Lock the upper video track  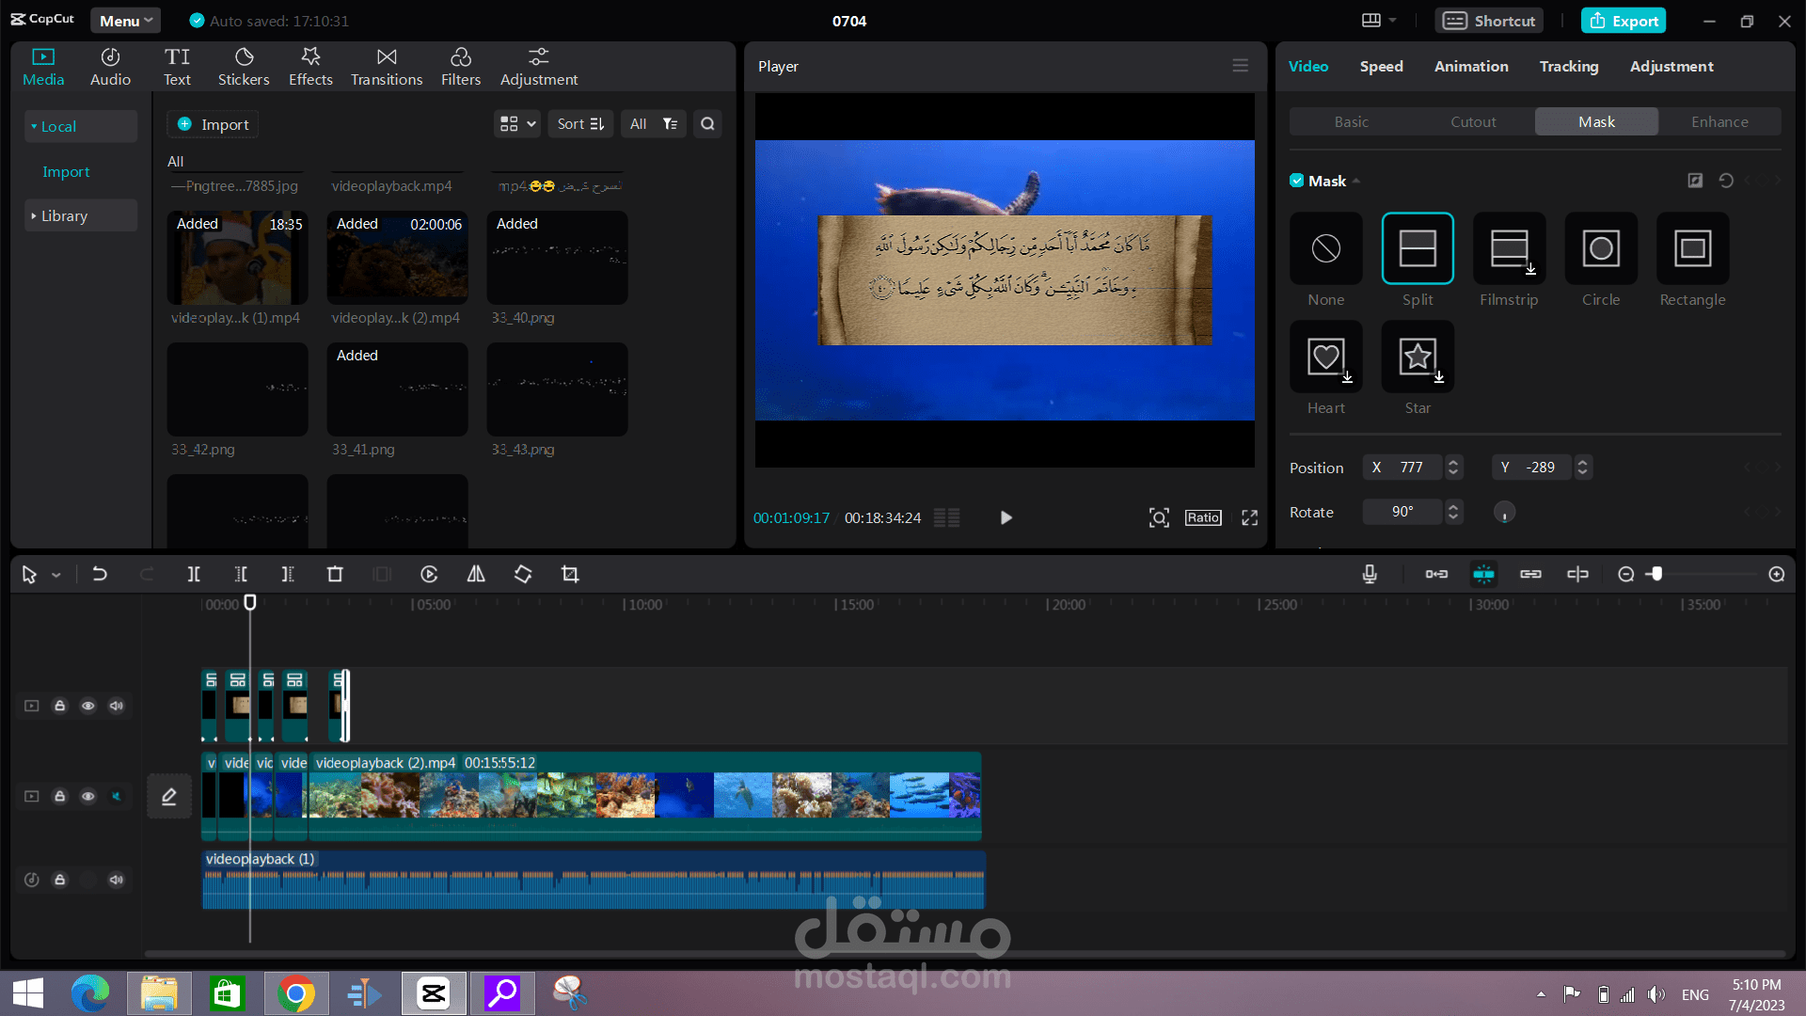pyautogui.click(x=59, y=706)
